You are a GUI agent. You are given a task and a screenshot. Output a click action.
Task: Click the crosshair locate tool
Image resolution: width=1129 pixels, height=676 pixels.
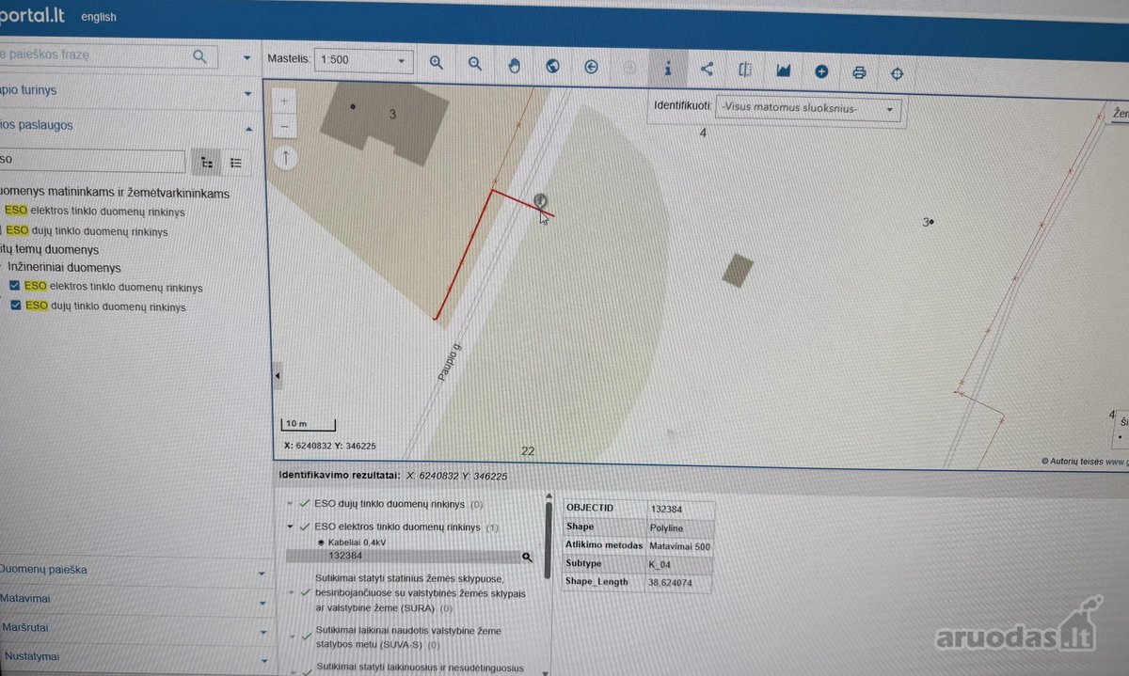(897, 73)
